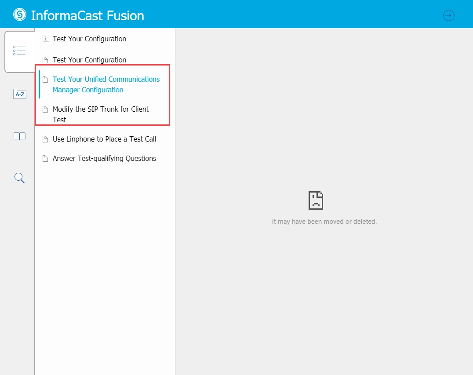Click the InformaCast Fusion title text
The width and height of the screenshot is (473, 375).
[87, 15]
